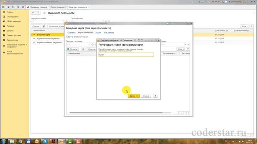Open notifications bell icon
The width and height of the screenshot is (257, 144).
[23, 7]
